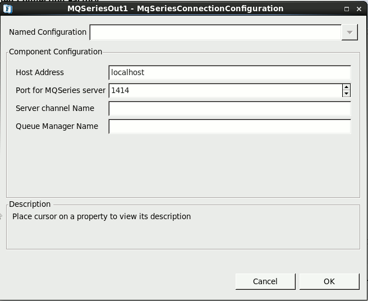Screen dimensions: 368x301
Task: Click the Host Address field containing localhost
Action: [x=230, y=73]
